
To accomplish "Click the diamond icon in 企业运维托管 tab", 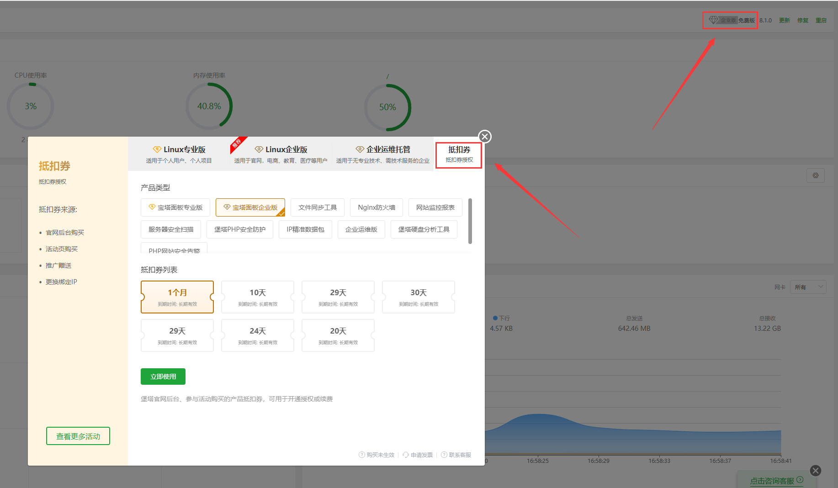I will (360, 149).
